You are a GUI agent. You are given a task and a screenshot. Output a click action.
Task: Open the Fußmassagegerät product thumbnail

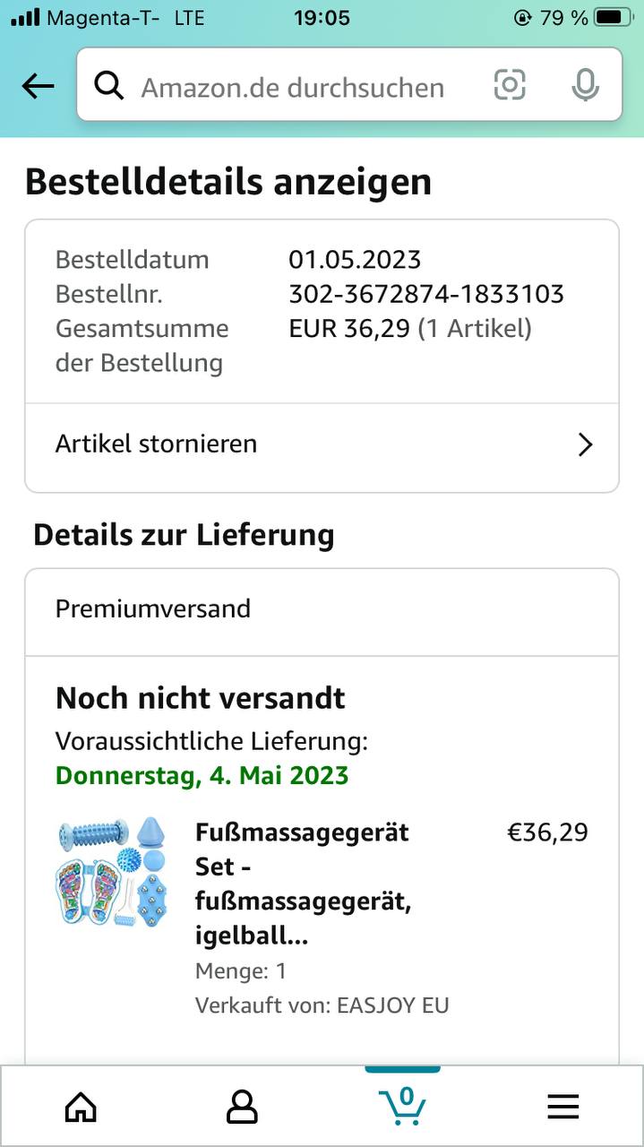tap(111, 871)
